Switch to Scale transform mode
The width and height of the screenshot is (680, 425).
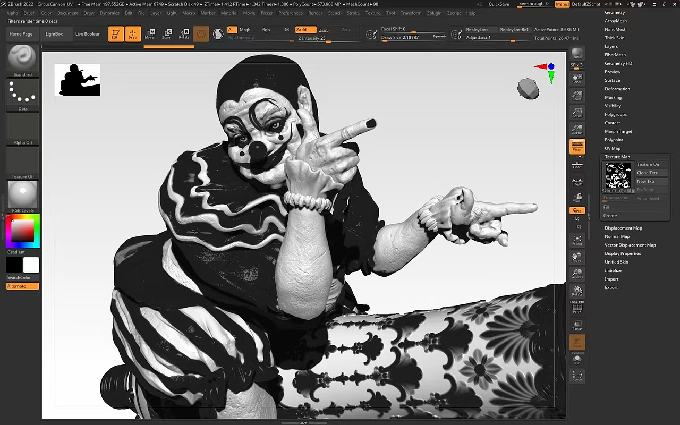click(167, 34)
